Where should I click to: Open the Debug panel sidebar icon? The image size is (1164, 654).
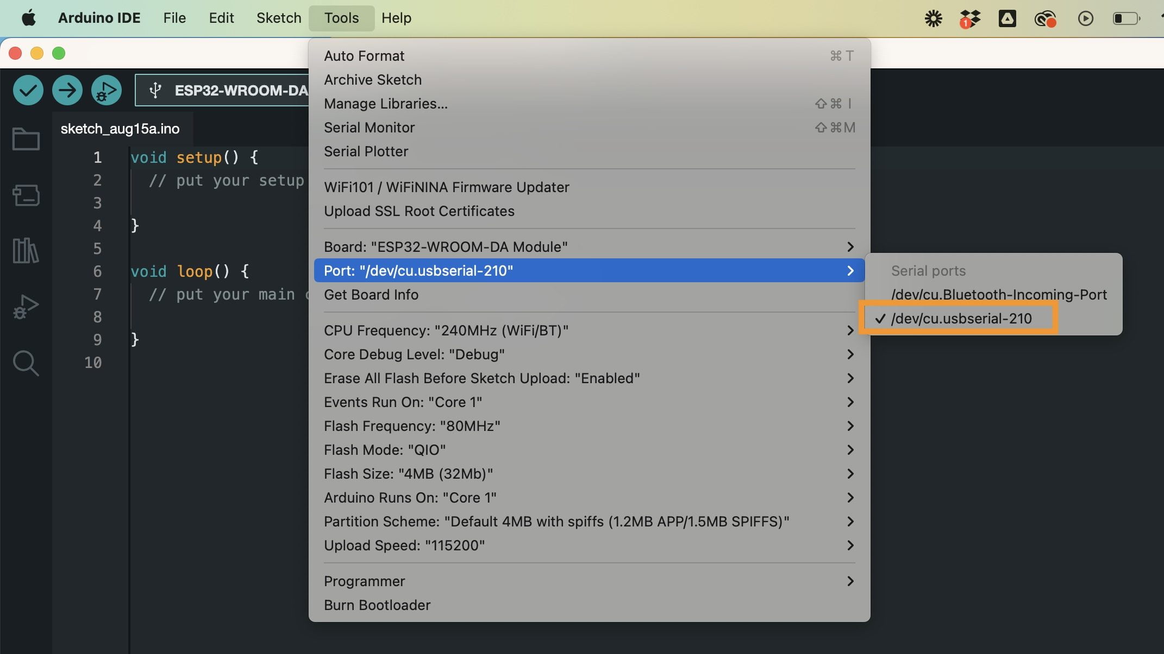pos(26,307)
